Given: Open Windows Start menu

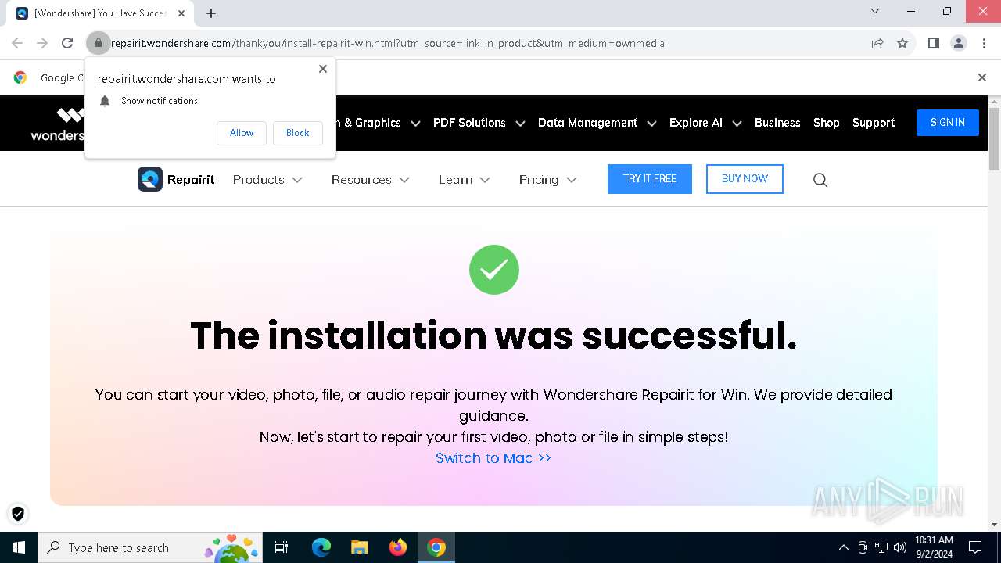Looking at the screenshot, I should (19, 547).
